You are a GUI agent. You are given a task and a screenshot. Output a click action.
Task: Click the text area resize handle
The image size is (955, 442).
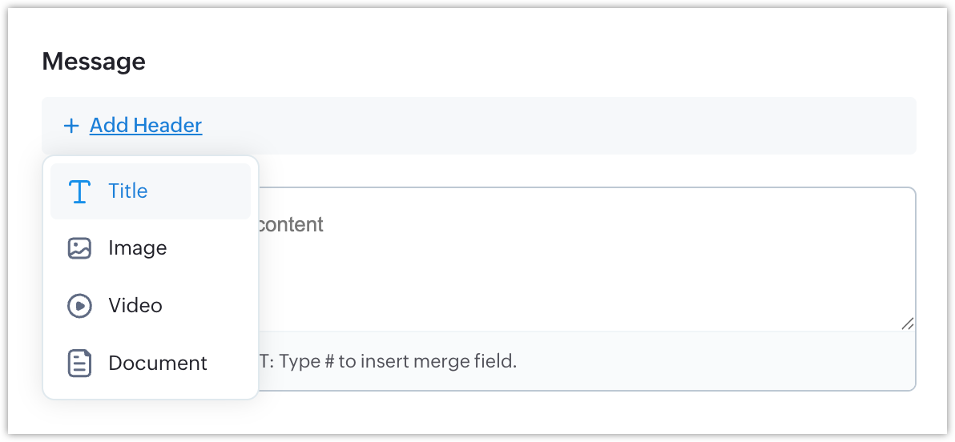click(x=907, y=323)
